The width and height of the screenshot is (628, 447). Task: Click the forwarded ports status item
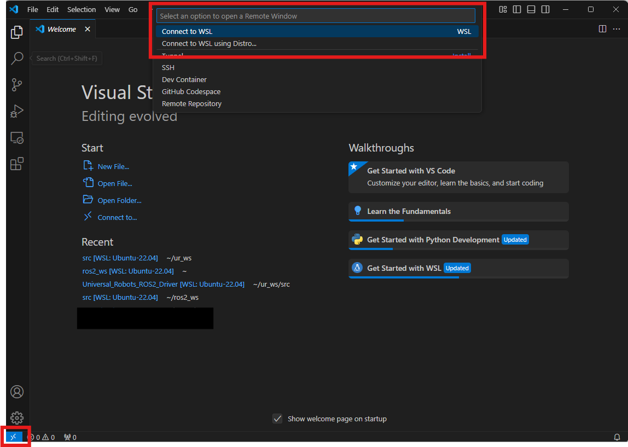coord(70,437)
